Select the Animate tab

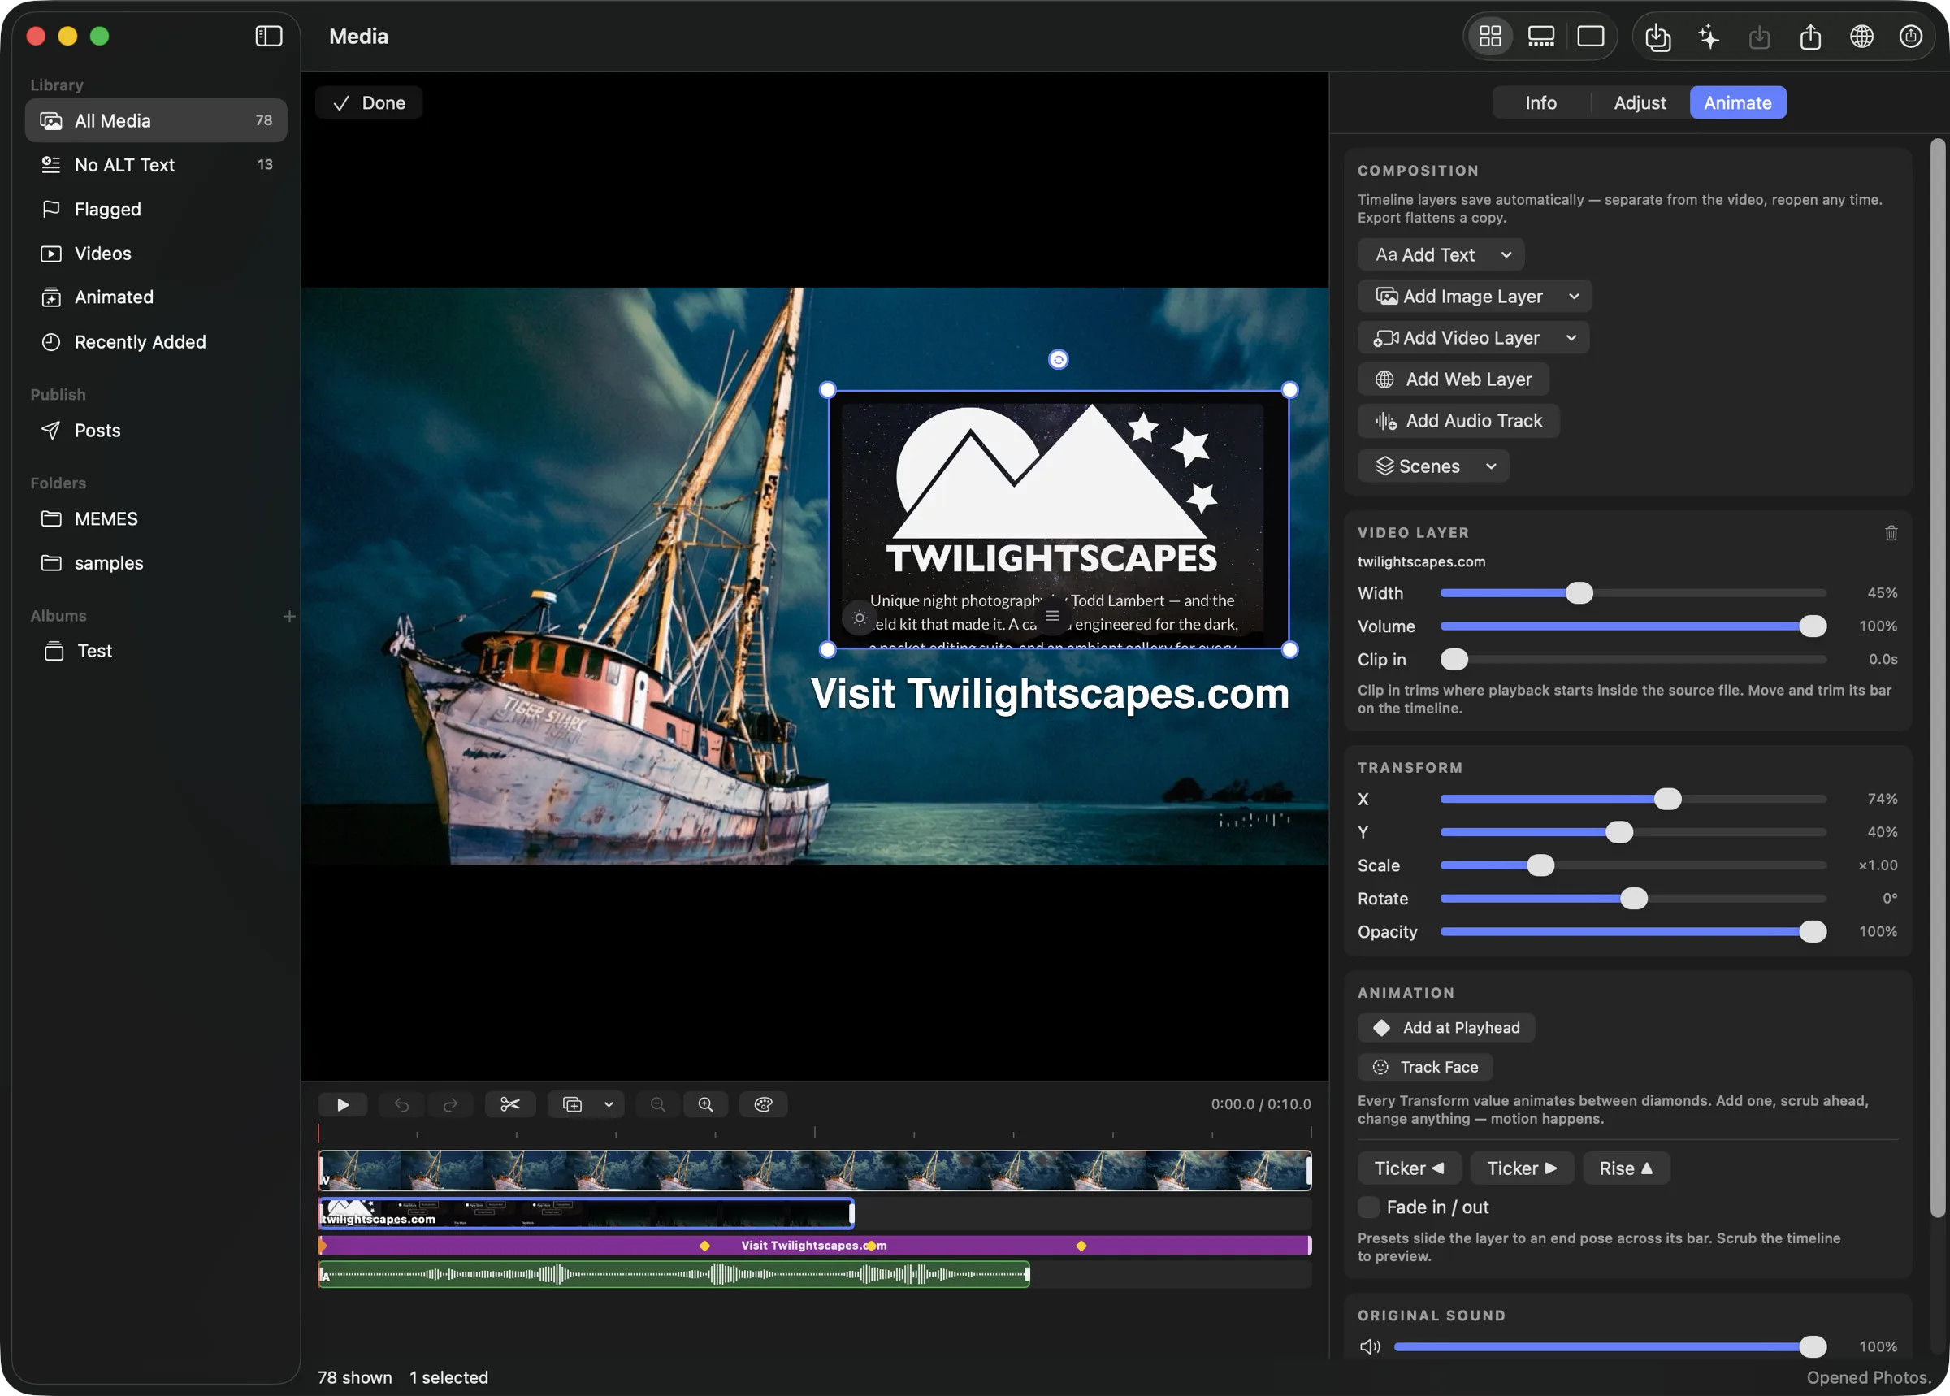point(1738,102)
